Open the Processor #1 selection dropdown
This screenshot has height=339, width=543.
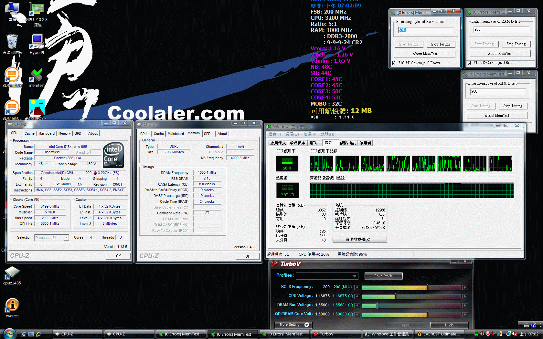[66, 238]
